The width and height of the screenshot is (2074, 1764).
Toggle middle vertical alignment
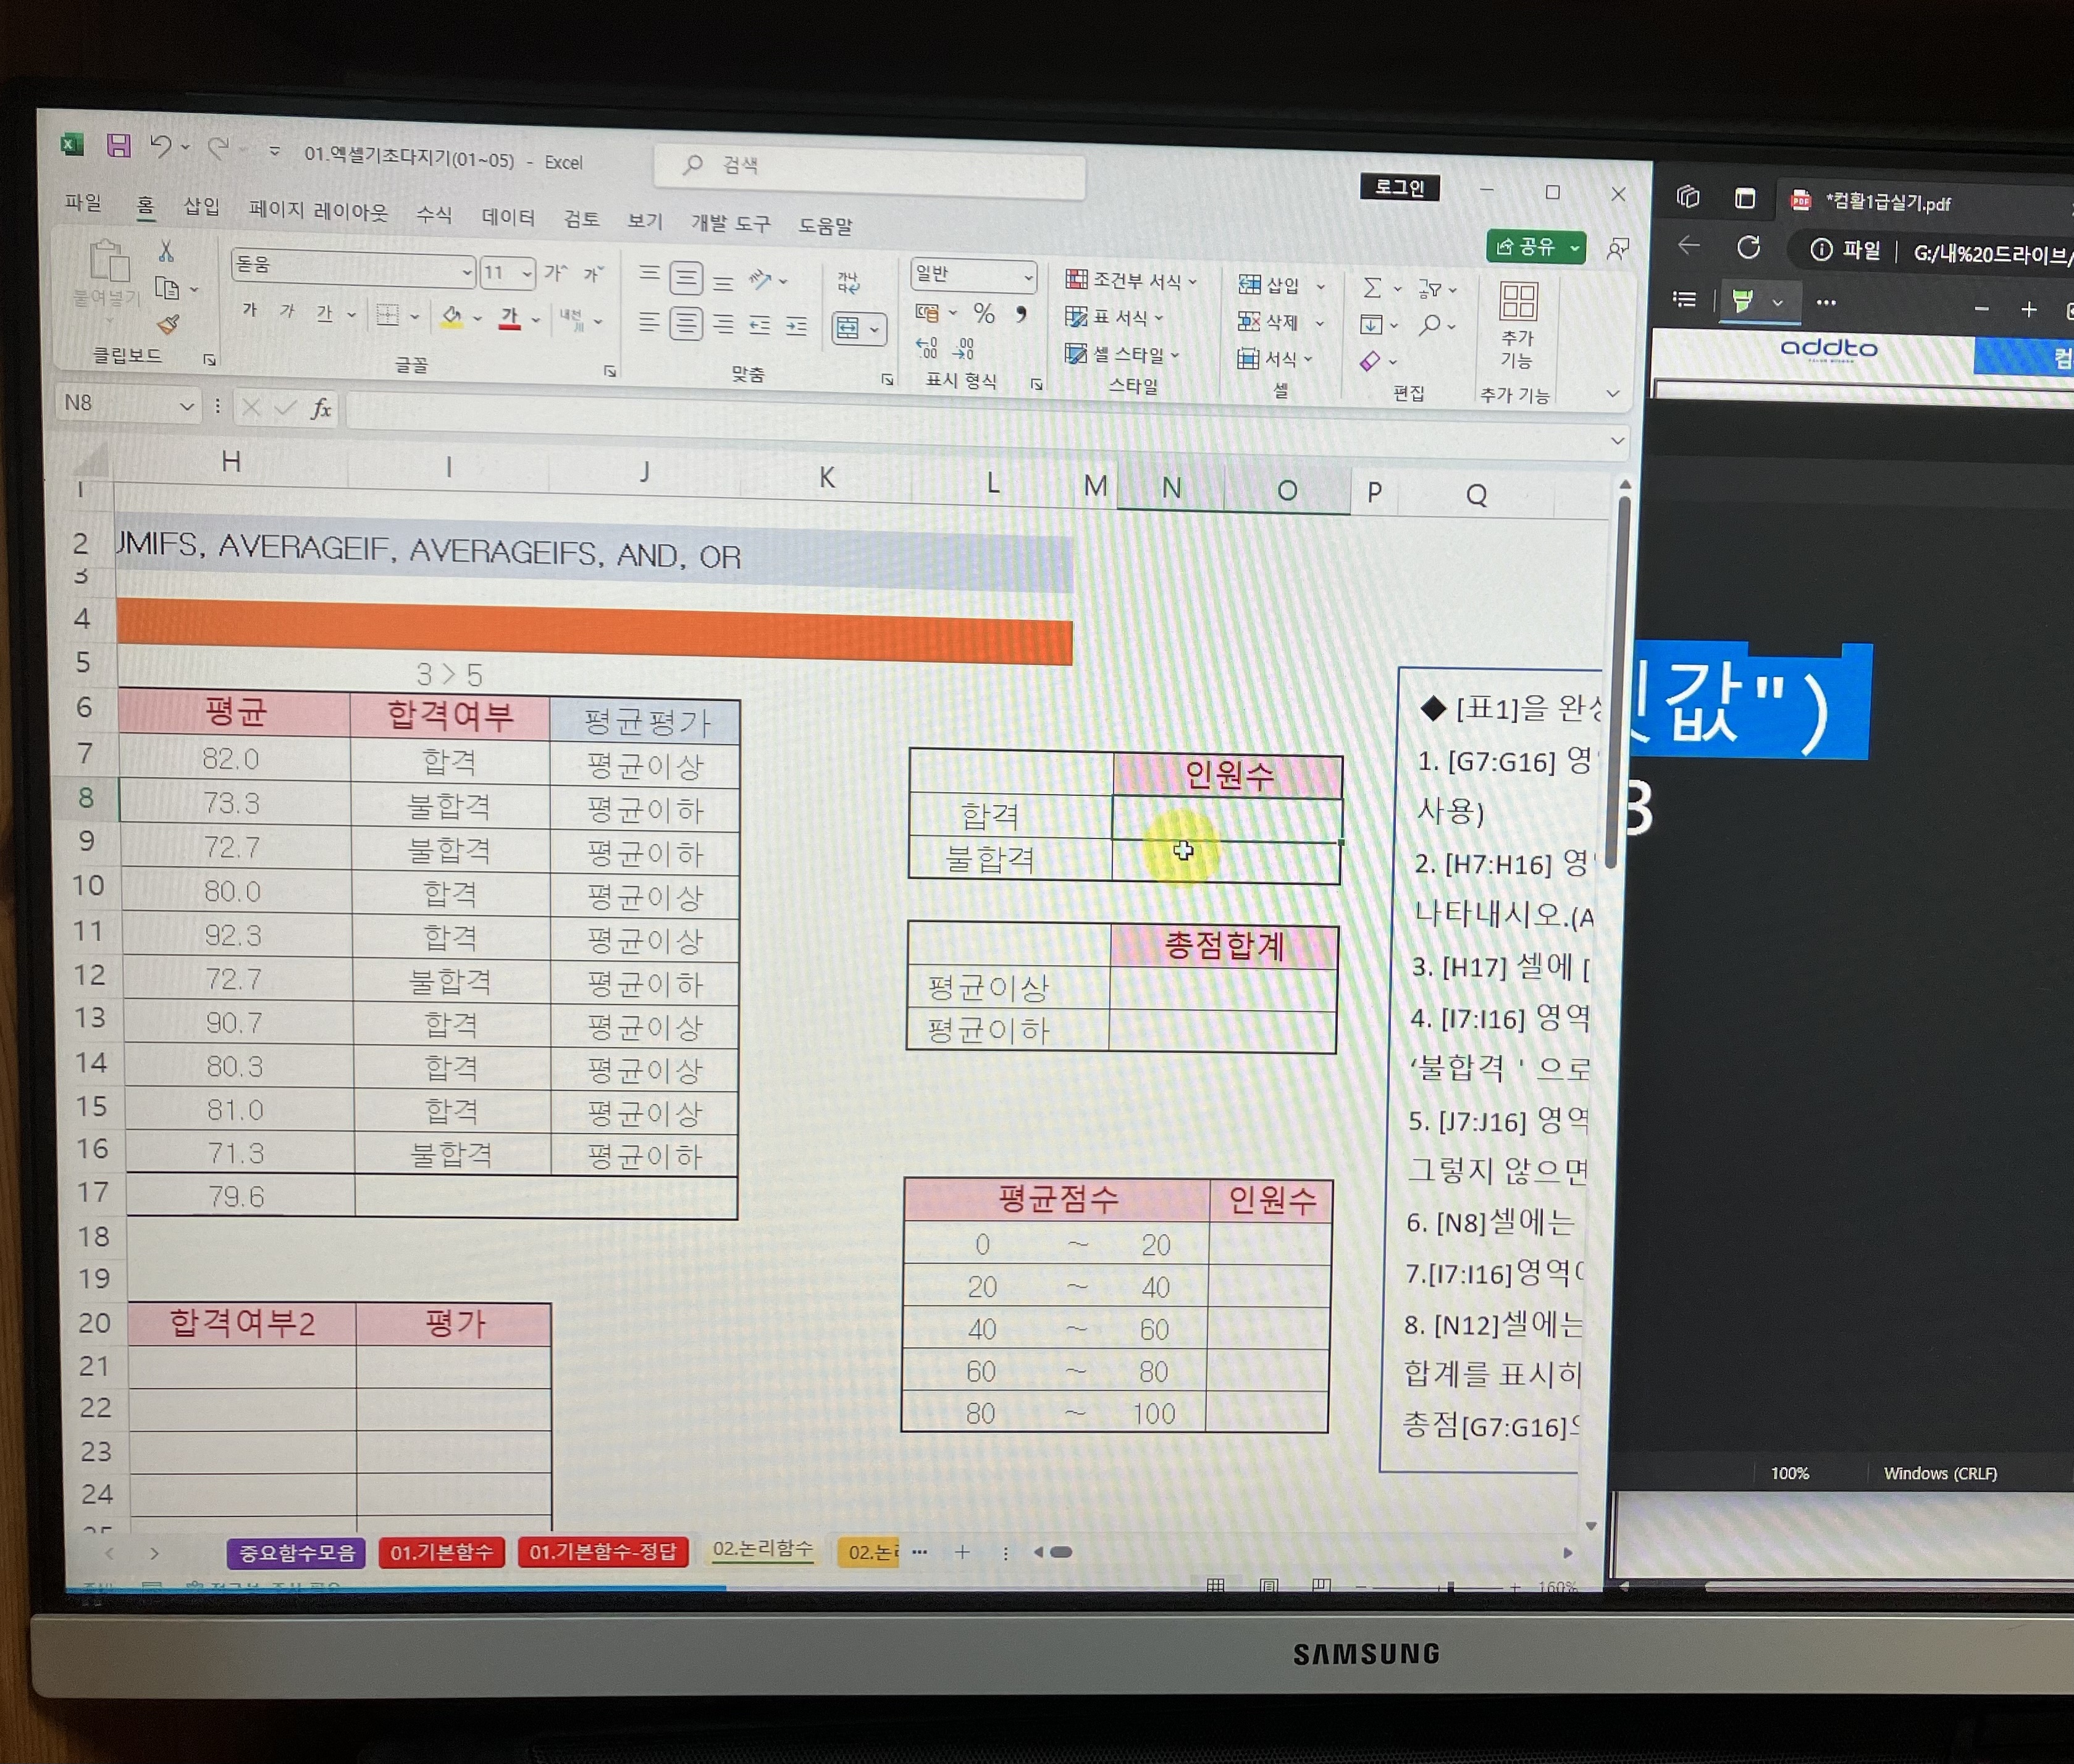686,277
